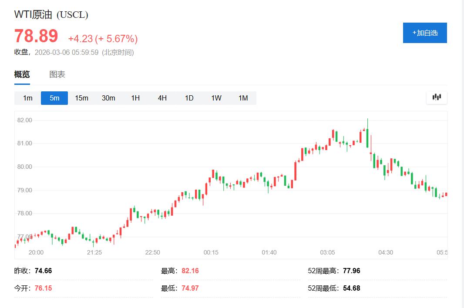
Task: Select the highlighted 5m interval
Action: [54, 98]
